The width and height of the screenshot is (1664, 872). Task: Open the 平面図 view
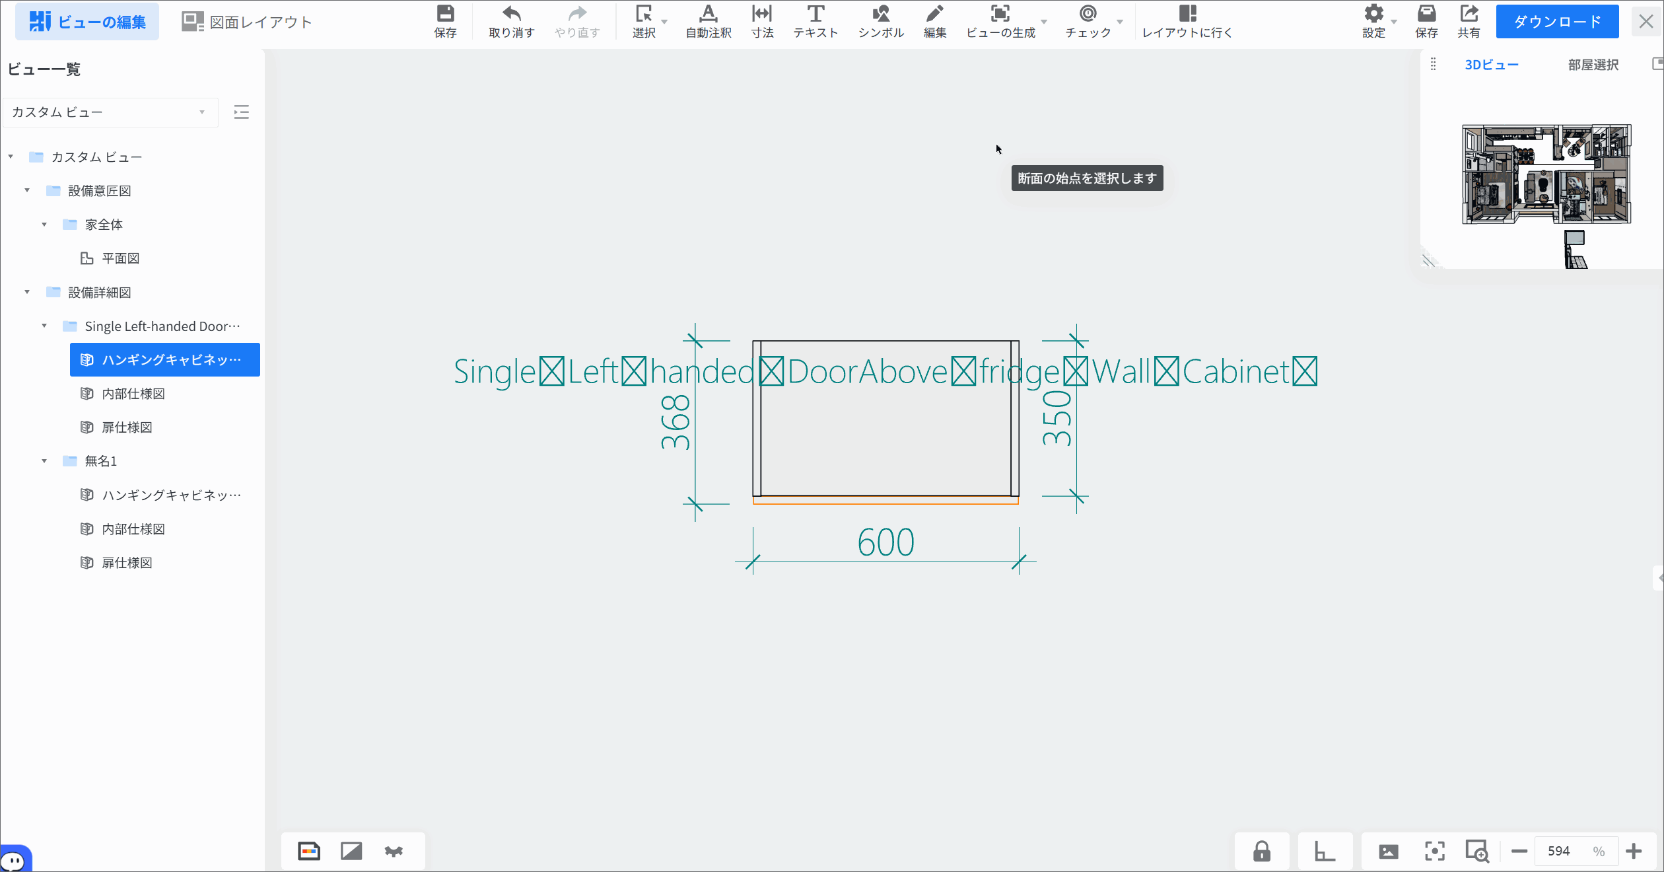click(x=121, y=258)
